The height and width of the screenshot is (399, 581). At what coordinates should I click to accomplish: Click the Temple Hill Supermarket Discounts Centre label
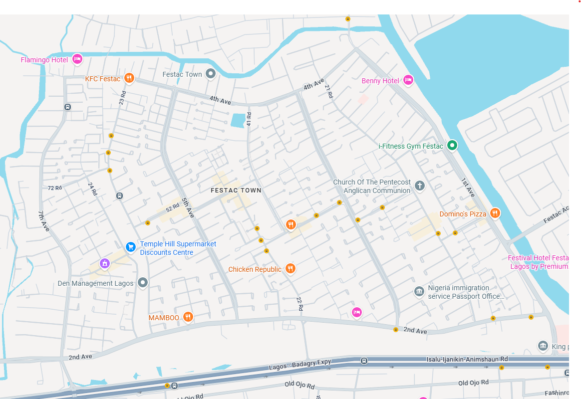click(x=178, y=248)
